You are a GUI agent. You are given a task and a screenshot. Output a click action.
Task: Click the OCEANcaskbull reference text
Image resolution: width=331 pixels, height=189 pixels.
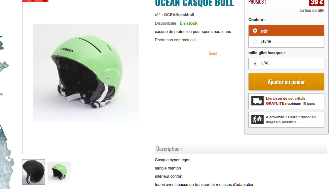pyautogui.click(x=179, y=15)
